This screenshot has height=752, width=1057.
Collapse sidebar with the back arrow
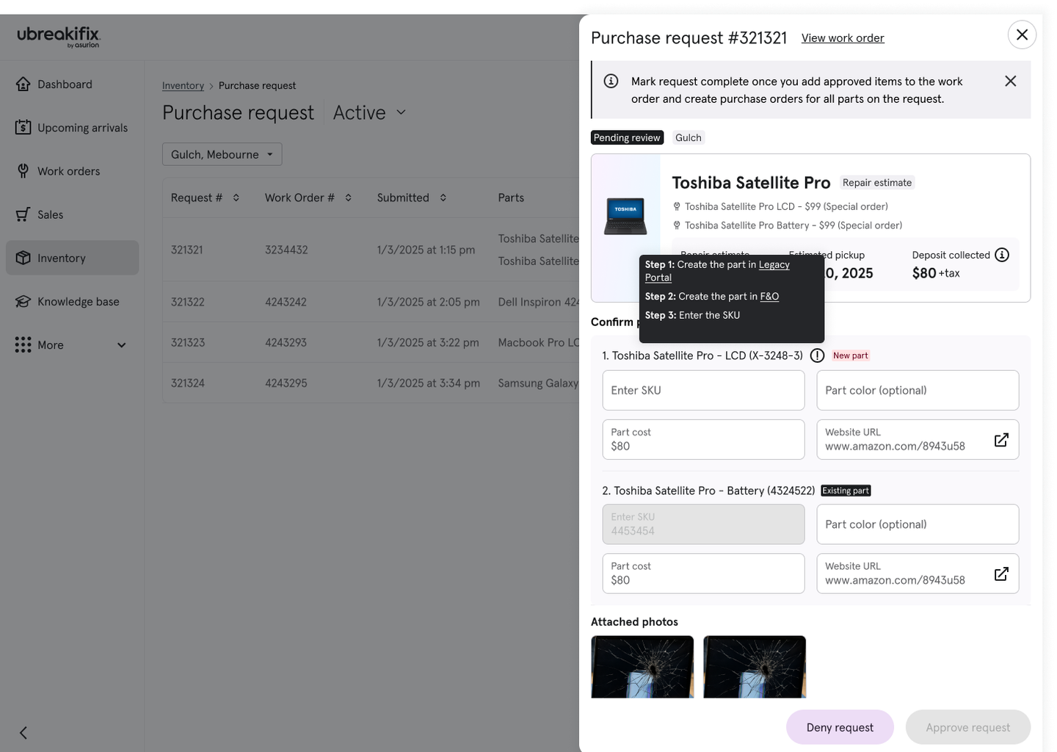(23, 733)
